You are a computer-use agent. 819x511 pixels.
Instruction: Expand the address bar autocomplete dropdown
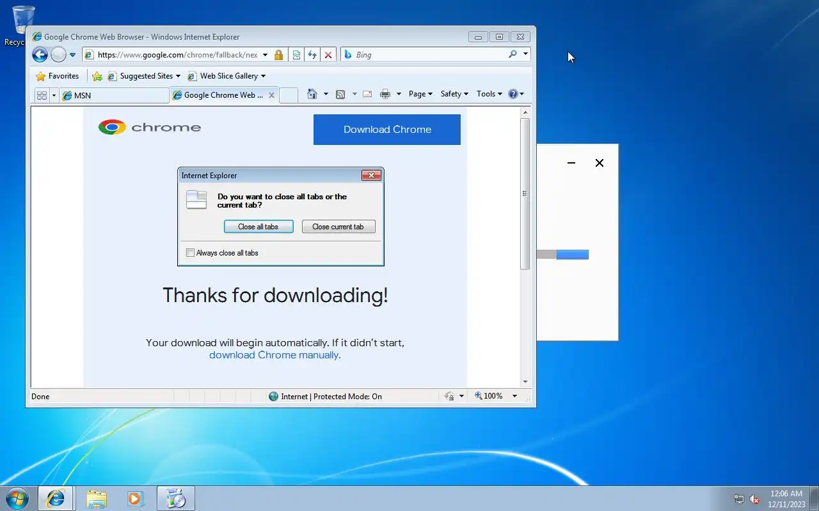[x=265, y=55]
